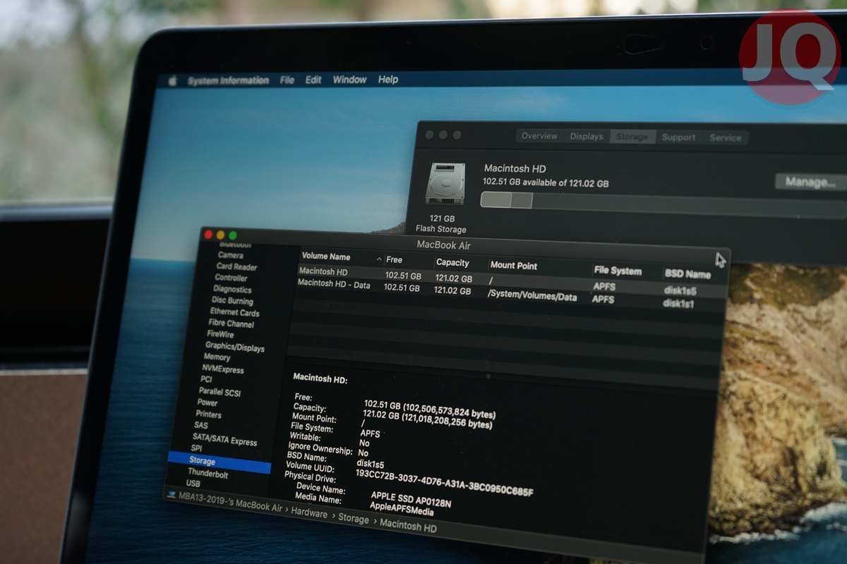Select Memory in the sidebar

(217, 357)
